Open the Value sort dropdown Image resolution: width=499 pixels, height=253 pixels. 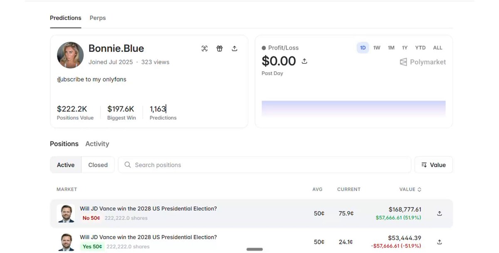[x=434, y=165]
